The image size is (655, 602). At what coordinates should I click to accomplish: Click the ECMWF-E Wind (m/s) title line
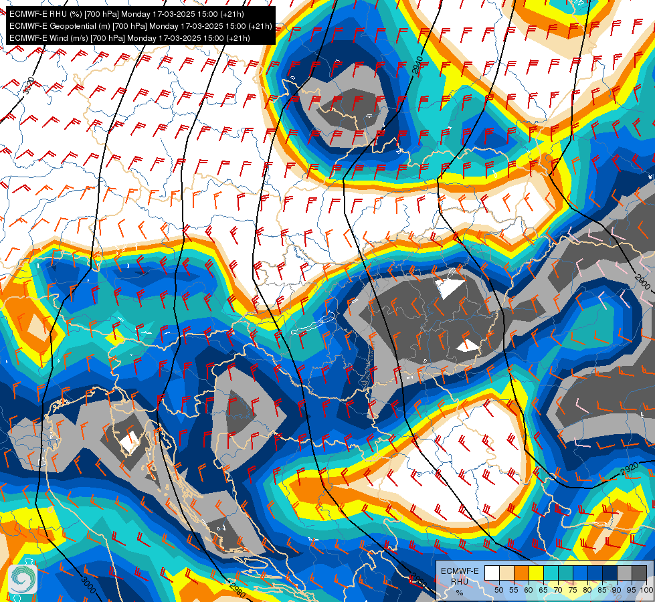point(130,38)
